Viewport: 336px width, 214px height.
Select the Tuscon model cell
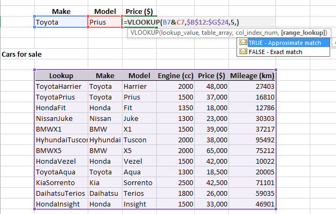point(139,140)
